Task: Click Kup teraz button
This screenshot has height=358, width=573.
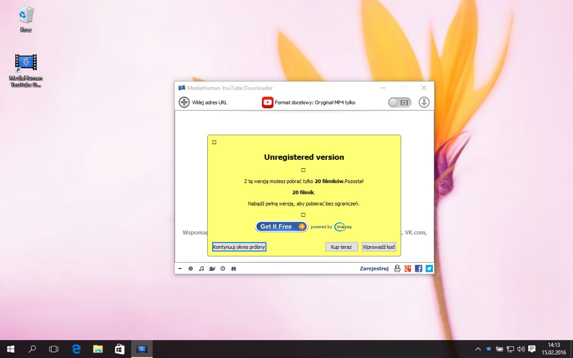Action: [341, 247]
